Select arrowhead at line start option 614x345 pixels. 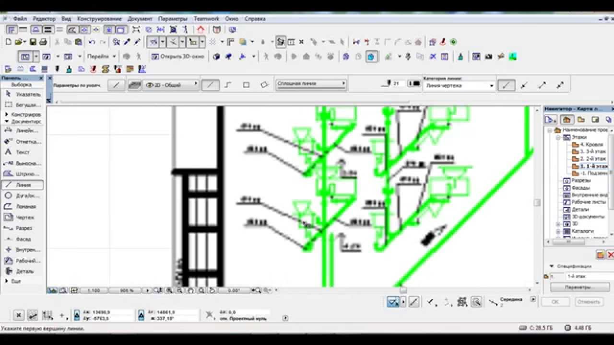524,86
